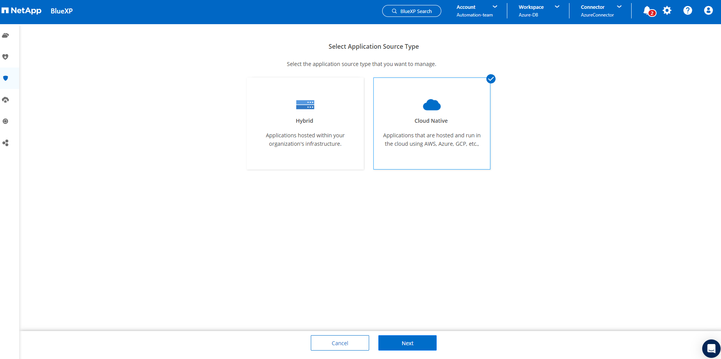721x359 pixels.
Task: Toggle the blue checkmark on Cloud Native
Action: pyautogui.click(x=491, y=79)
